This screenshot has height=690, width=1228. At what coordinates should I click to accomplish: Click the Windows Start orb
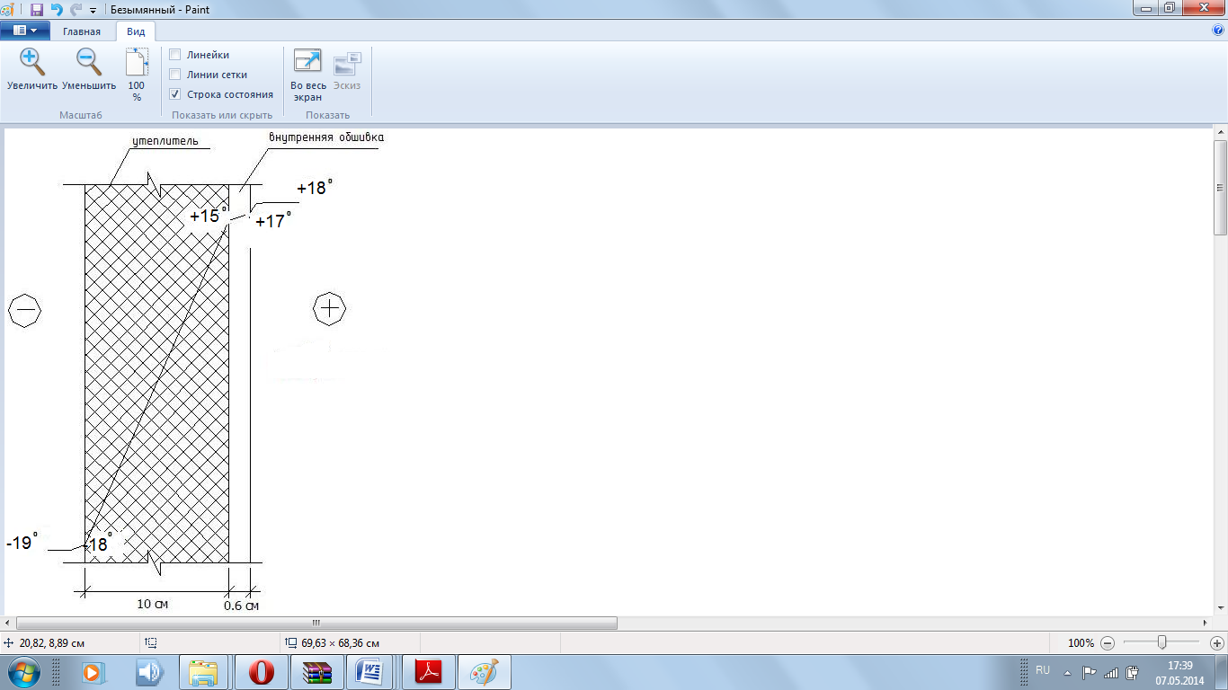tap(24, 671)
